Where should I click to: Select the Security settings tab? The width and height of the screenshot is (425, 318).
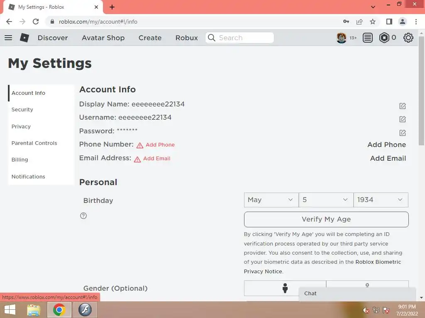(41, 109)
